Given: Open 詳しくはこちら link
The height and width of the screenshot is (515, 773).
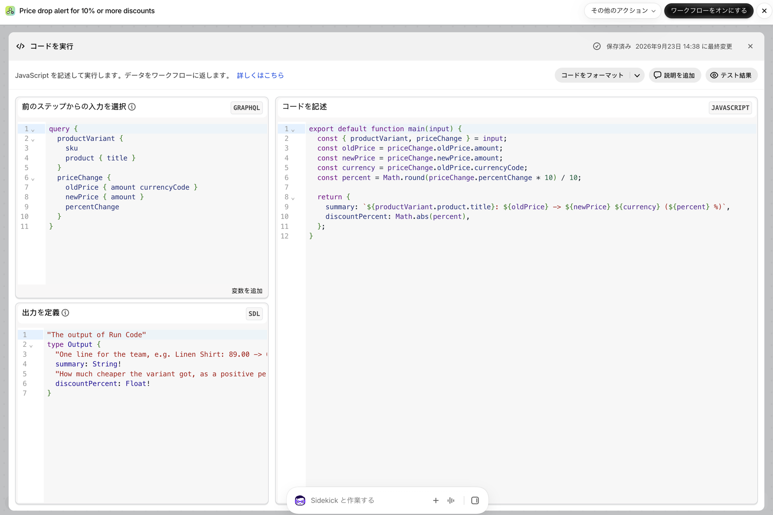Looking at the screenshot, I should pyautogui.click(x=260, y=75).
